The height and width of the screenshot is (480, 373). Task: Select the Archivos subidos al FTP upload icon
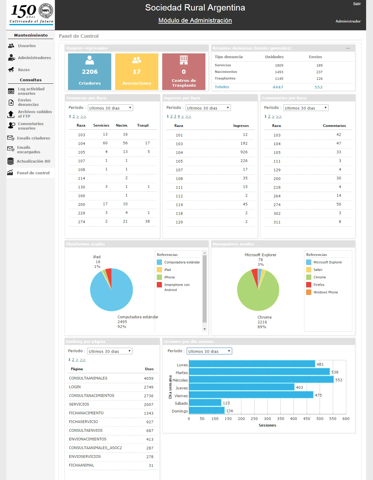[11, 114]
